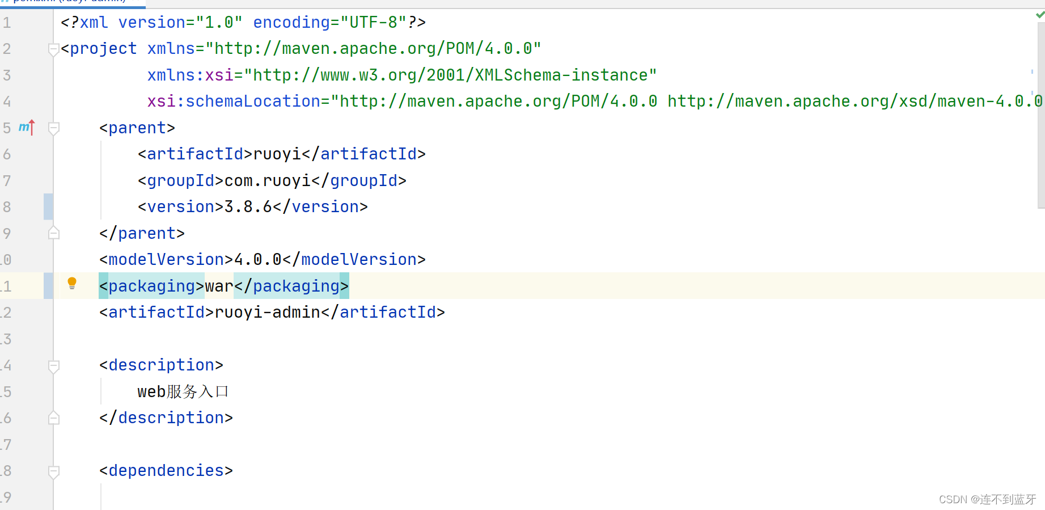
Task: Click the opening parent tag
Action: coord(137,128)
